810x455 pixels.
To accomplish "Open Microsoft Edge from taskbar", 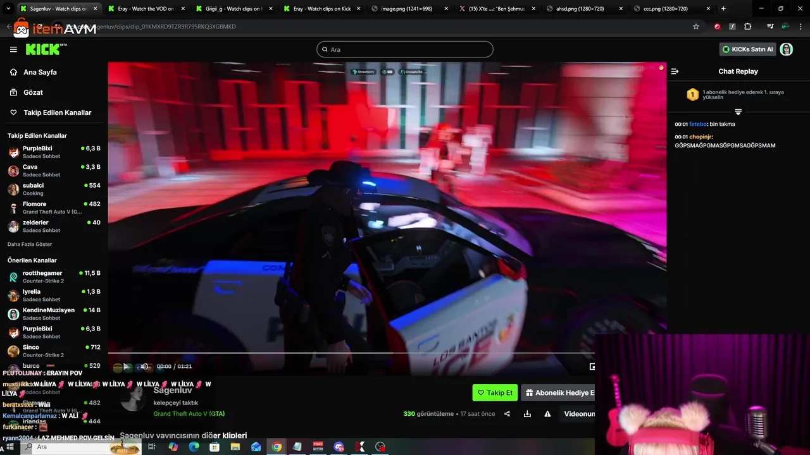I will pyautogui.click(x=194, y=447).
